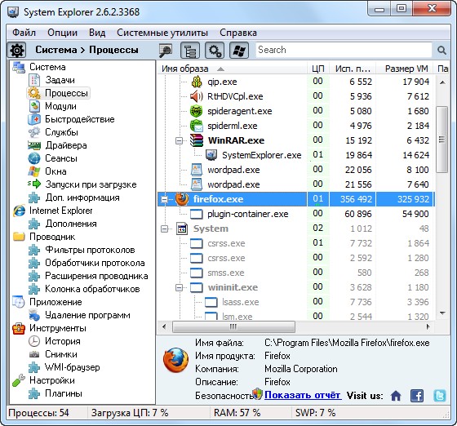Click the Facebook icon
This screenshot has width=457, height=426.
click(417, 396)
